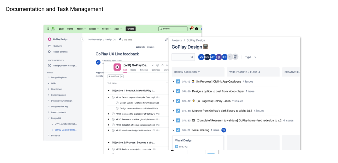
Task: Click the Confluence Search field
Action: 173,29
